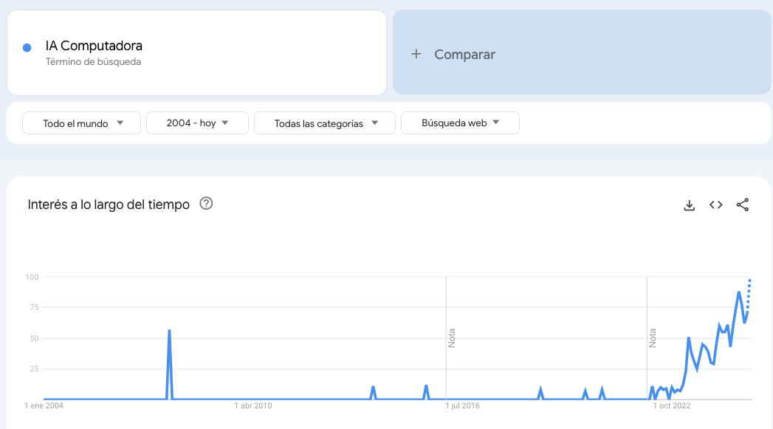Screen dimensions: 773x429
Task: Select the IA Computadora search term card
Action: (196, 52)
